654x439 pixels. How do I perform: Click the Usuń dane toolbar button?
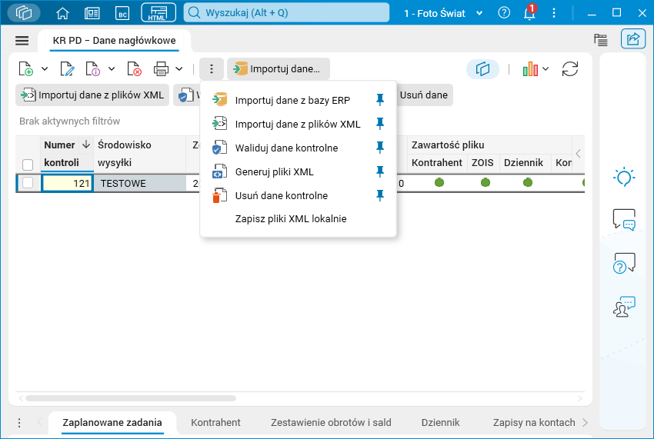tap(424, 95)
